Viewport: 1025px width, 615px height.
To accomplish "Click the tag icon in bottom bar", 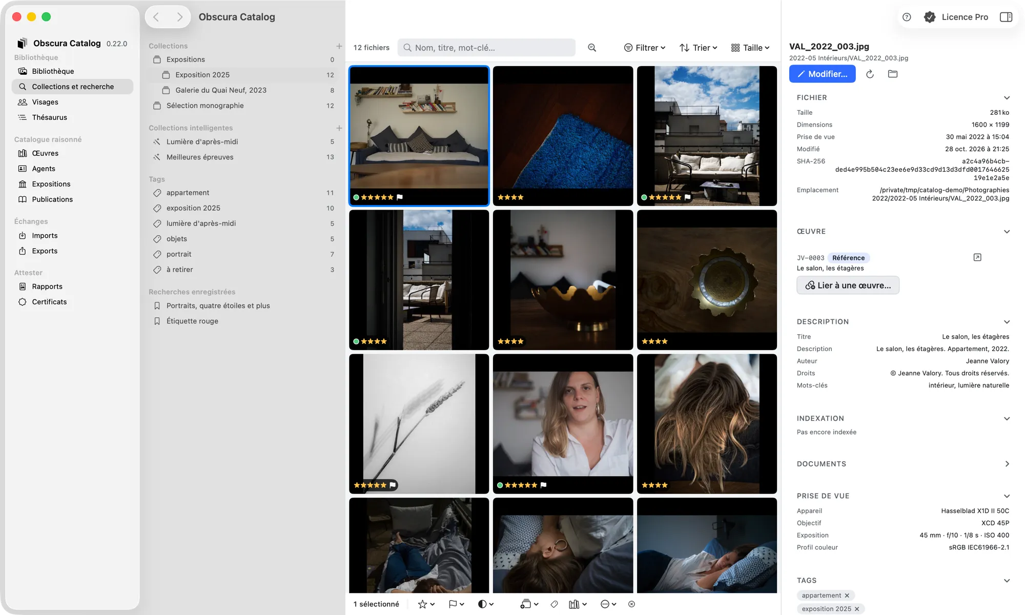I will pos(554,604).
